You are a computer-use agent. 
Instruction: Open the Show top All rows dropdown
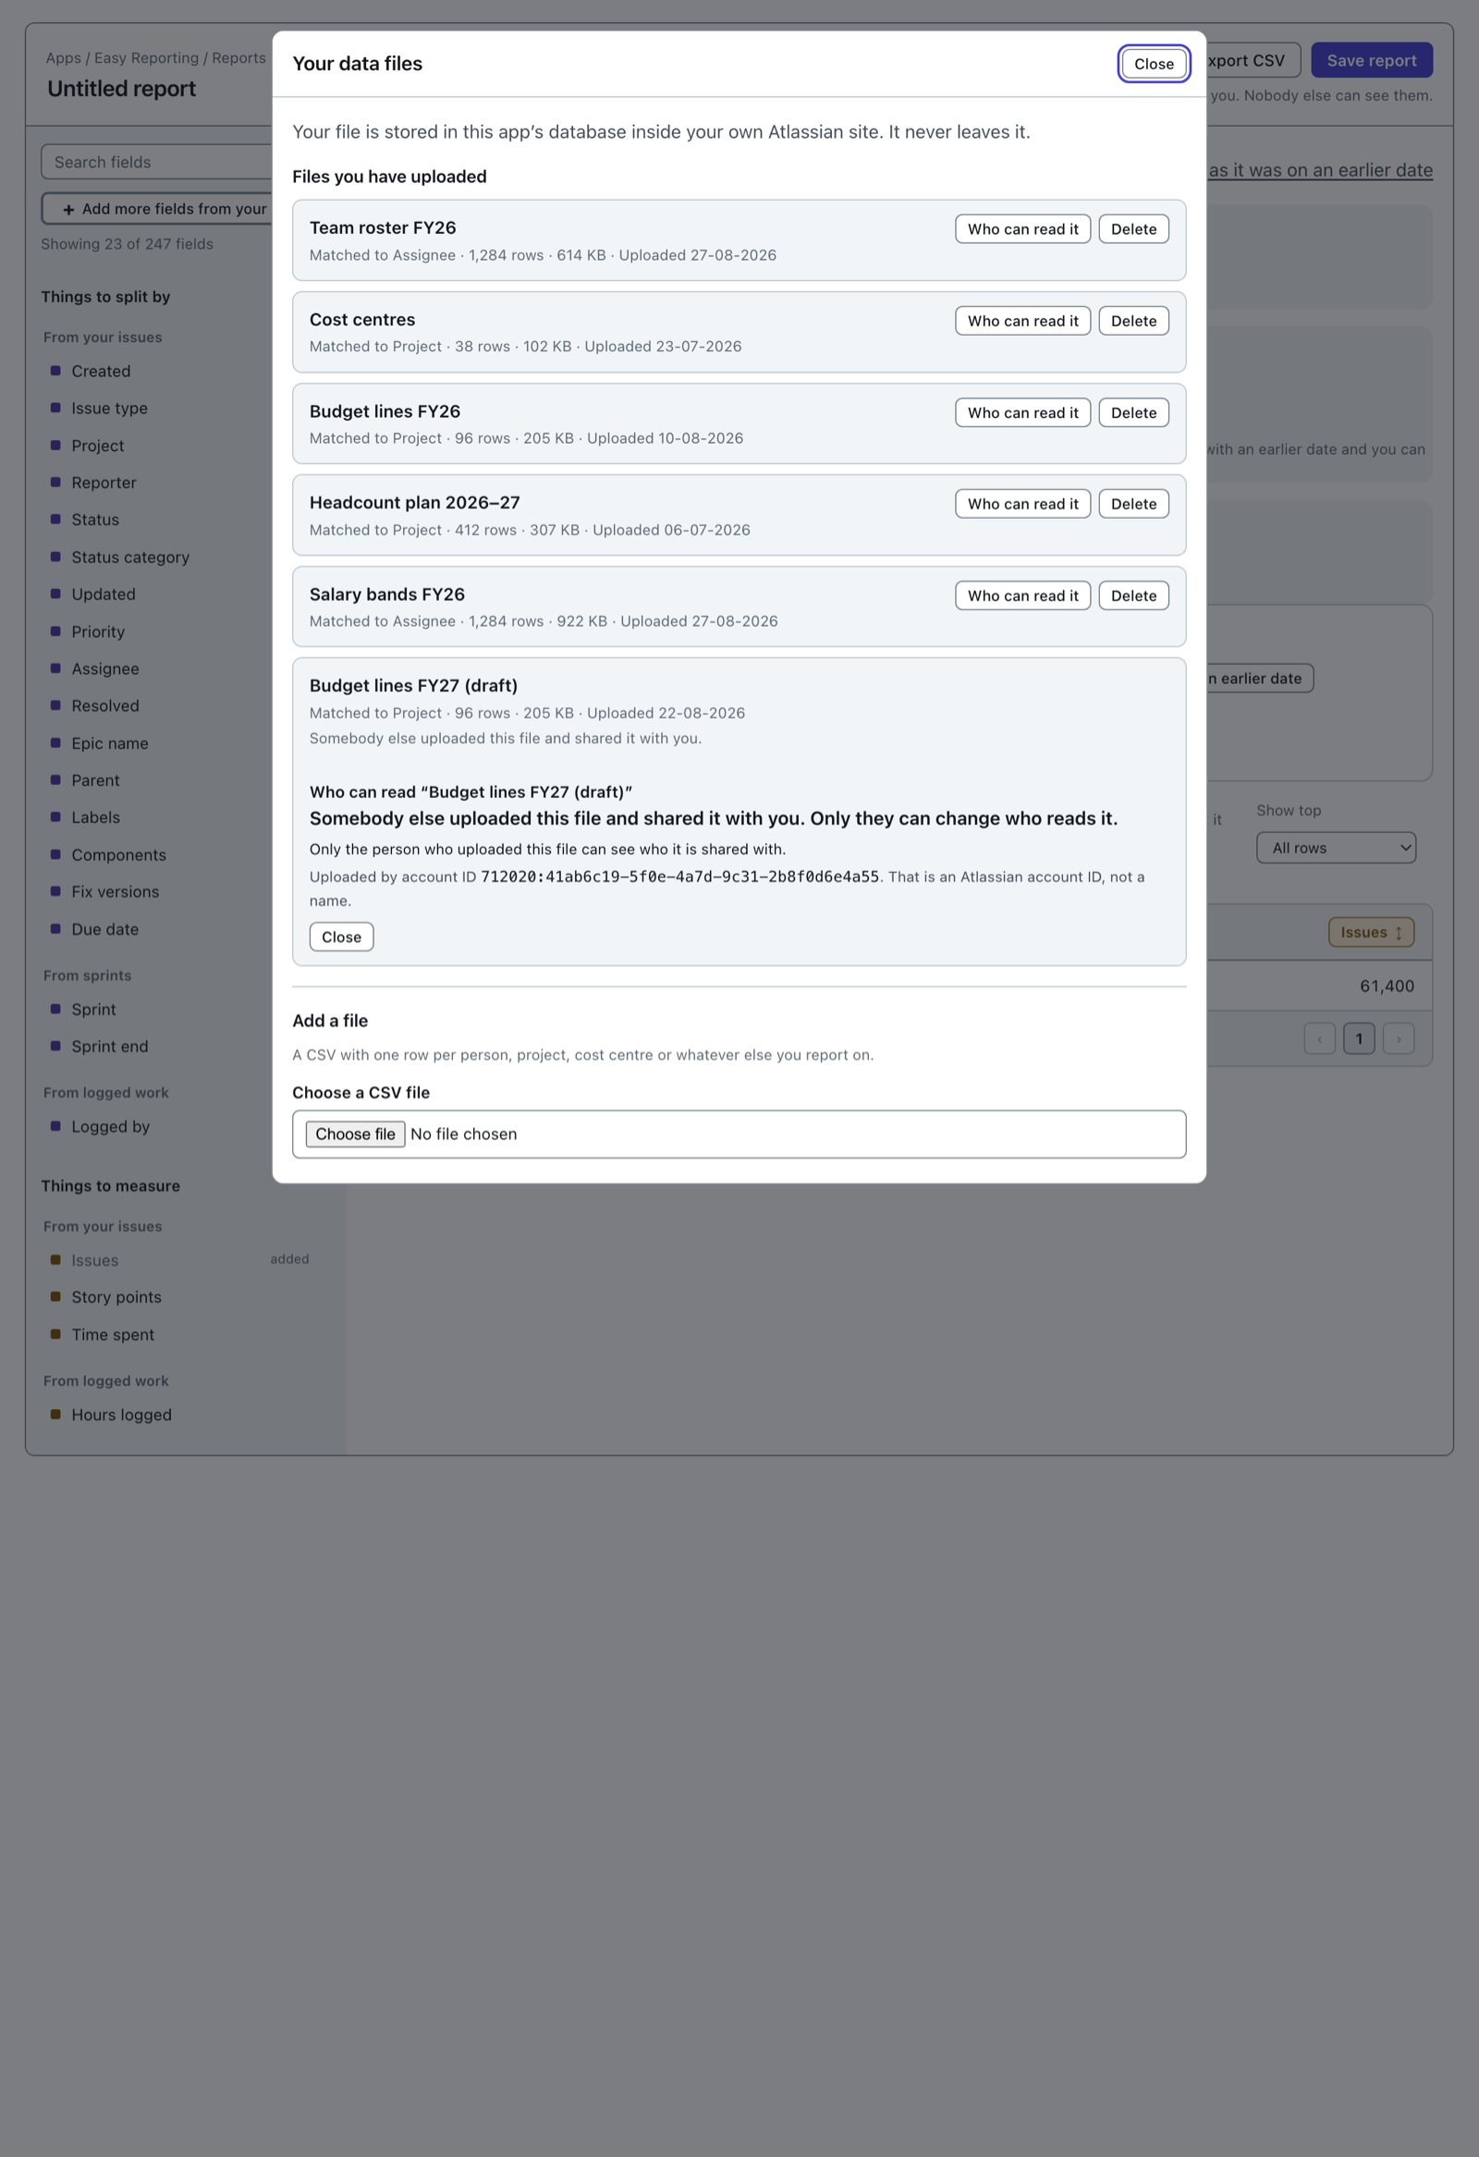coord(1335,848)
